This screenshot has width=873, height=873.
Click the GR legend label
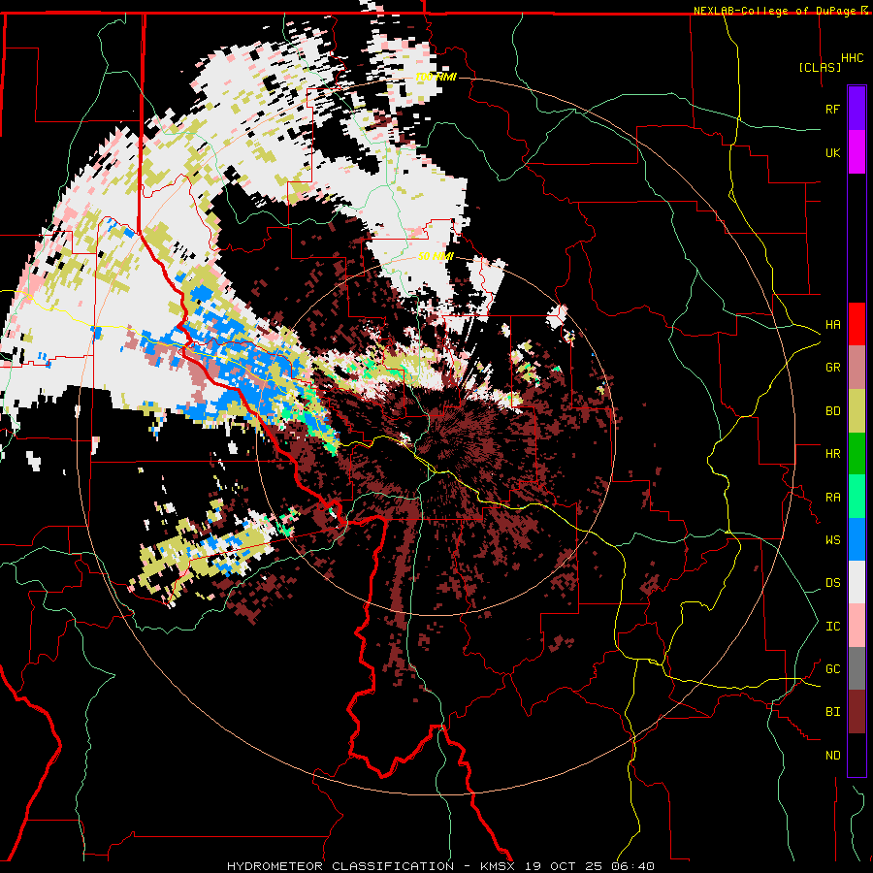click(x=832, y=368)
